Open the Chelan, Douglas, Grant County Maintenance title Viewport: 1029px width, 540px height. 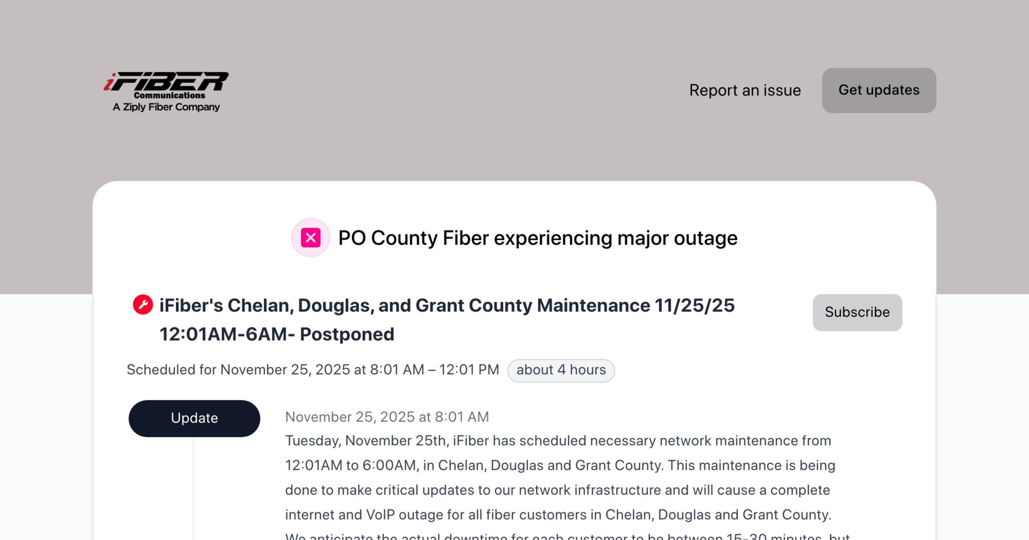point(447,306)
